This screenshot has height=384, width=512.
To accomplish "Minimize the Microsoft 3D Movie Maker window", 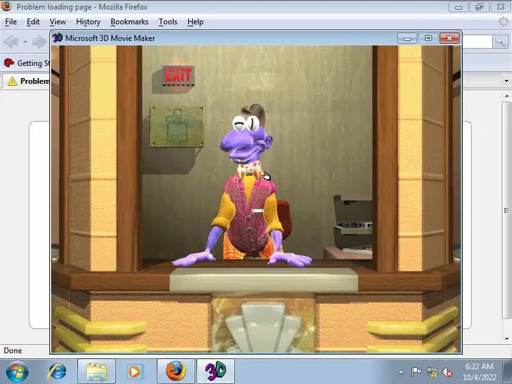I will tap(407, 38).
